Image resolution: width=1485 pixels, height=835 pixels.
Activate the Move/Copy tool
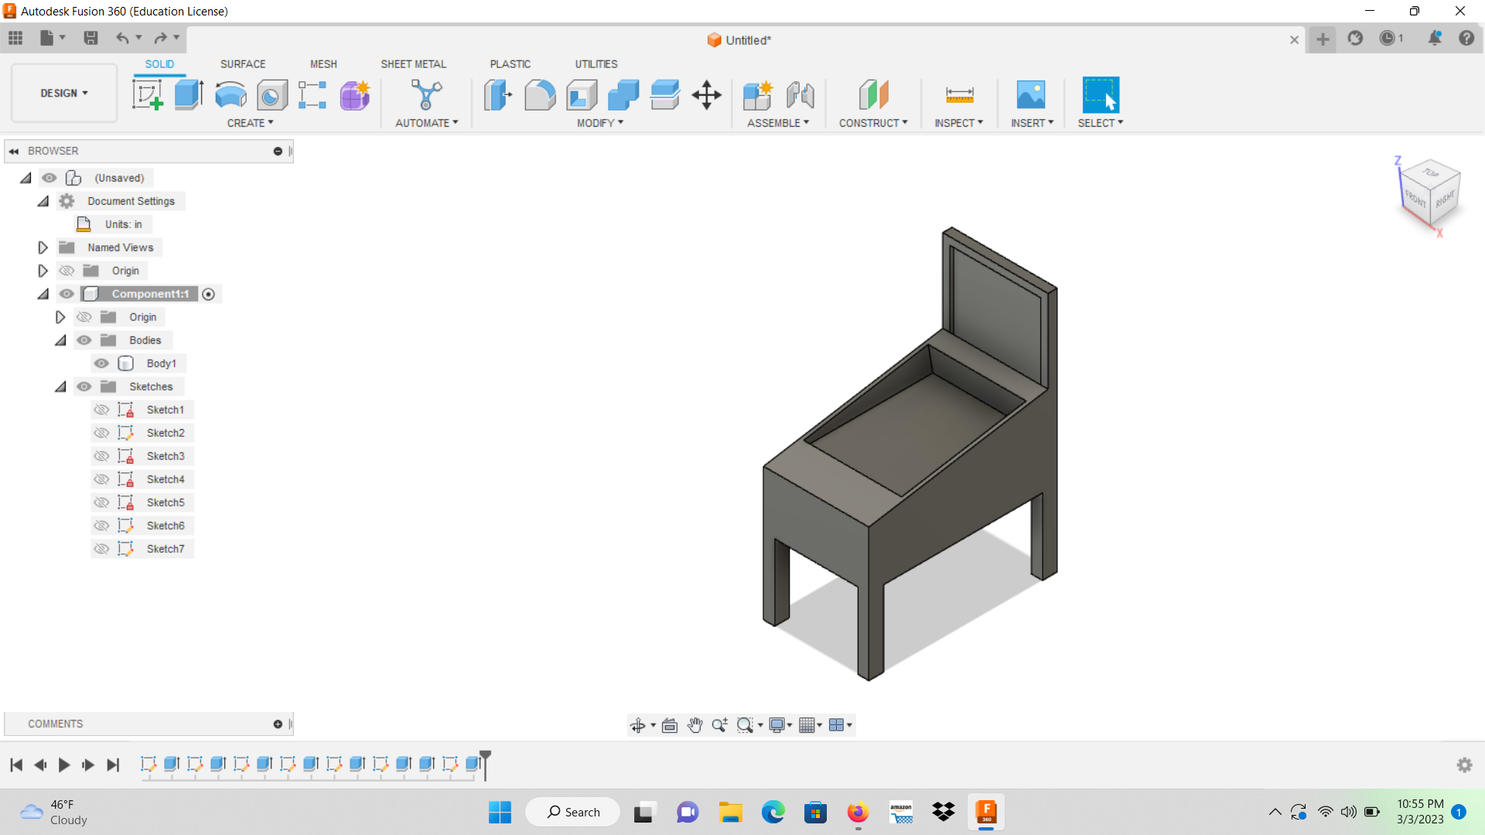tap(705, 94)
